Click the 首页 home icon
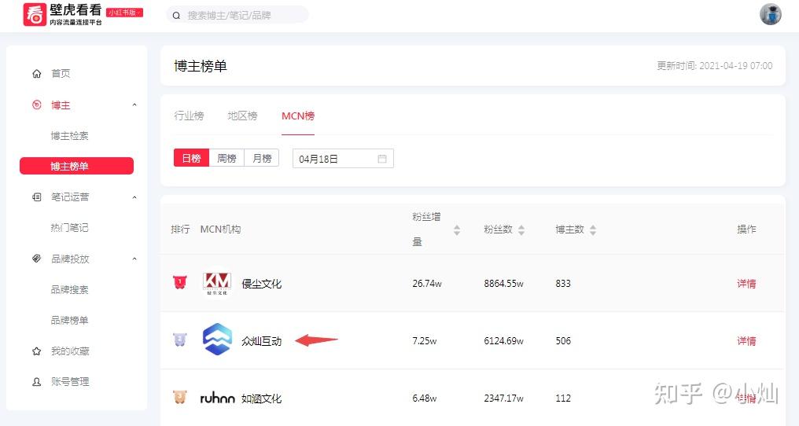This screenshot has height=426, width=799. point(37,73)
